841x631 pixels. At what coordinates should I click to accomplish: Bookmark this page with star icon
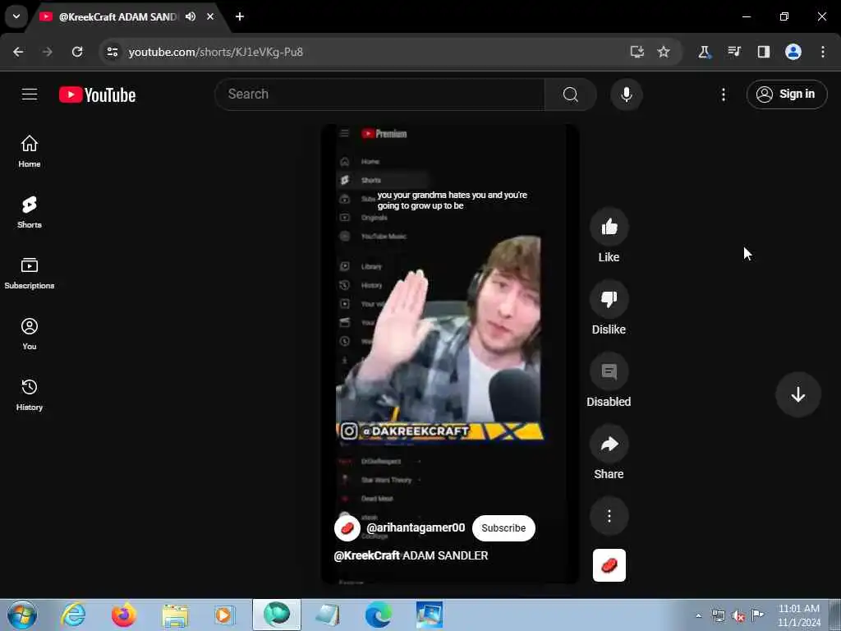664,52
